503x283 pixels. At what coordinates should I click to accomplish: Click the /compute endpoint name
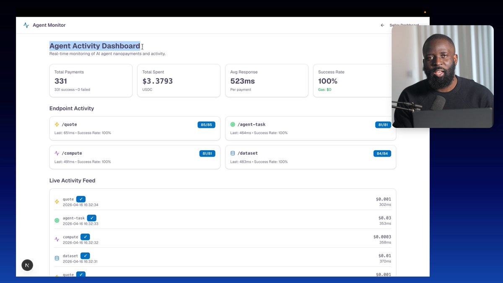click(72, 153)
